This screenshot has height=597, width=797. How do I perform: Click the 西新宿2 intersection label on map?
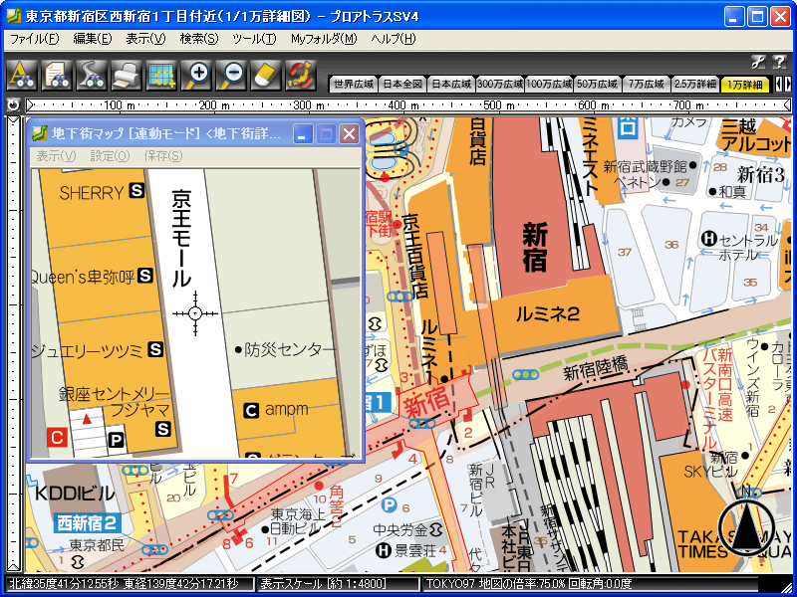click(x=87, y=523)
